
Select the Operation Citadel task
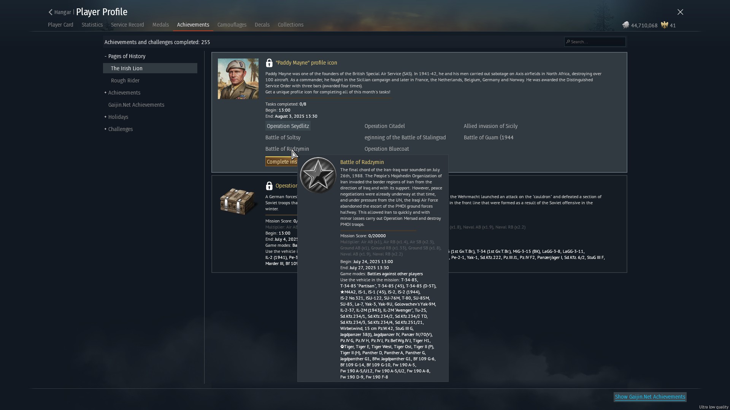(x=384, y=126)
